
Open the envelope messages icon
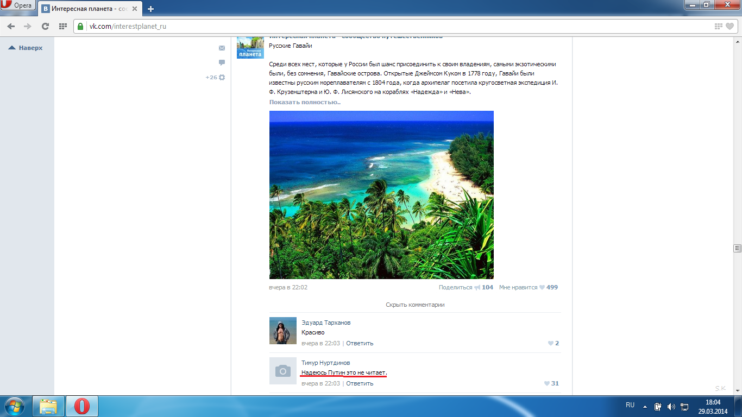click(x=222, y=48)
